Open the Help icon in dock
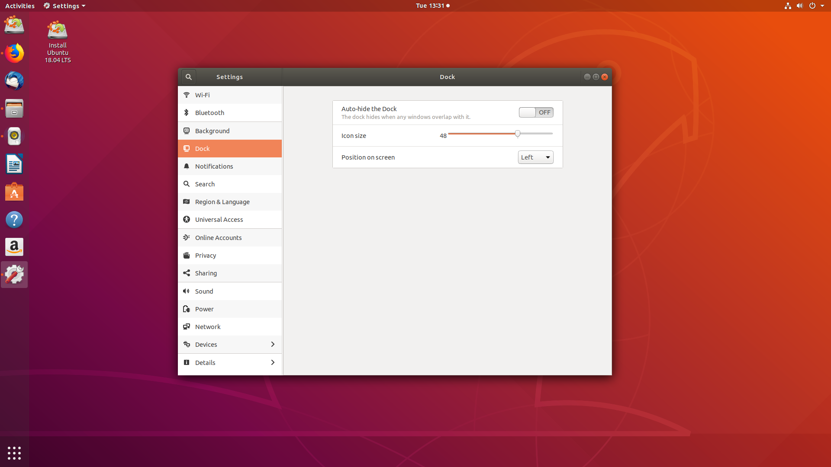 tap(14, 220)
